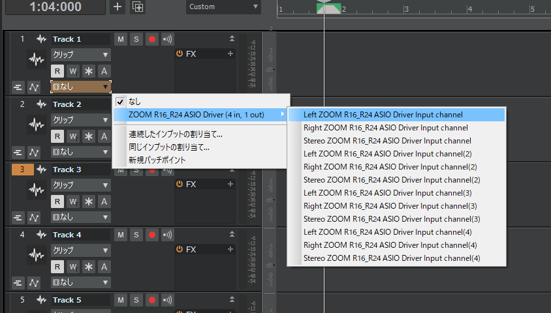Click Track 2 name field
Viewport: 551px width, 313px height.
[x=81, y=104]
